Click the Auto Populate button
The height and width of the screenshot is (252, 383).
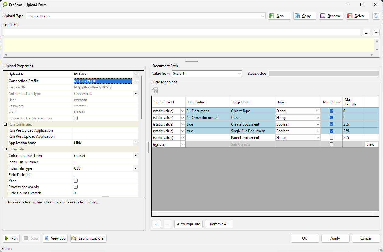[188, 224]
